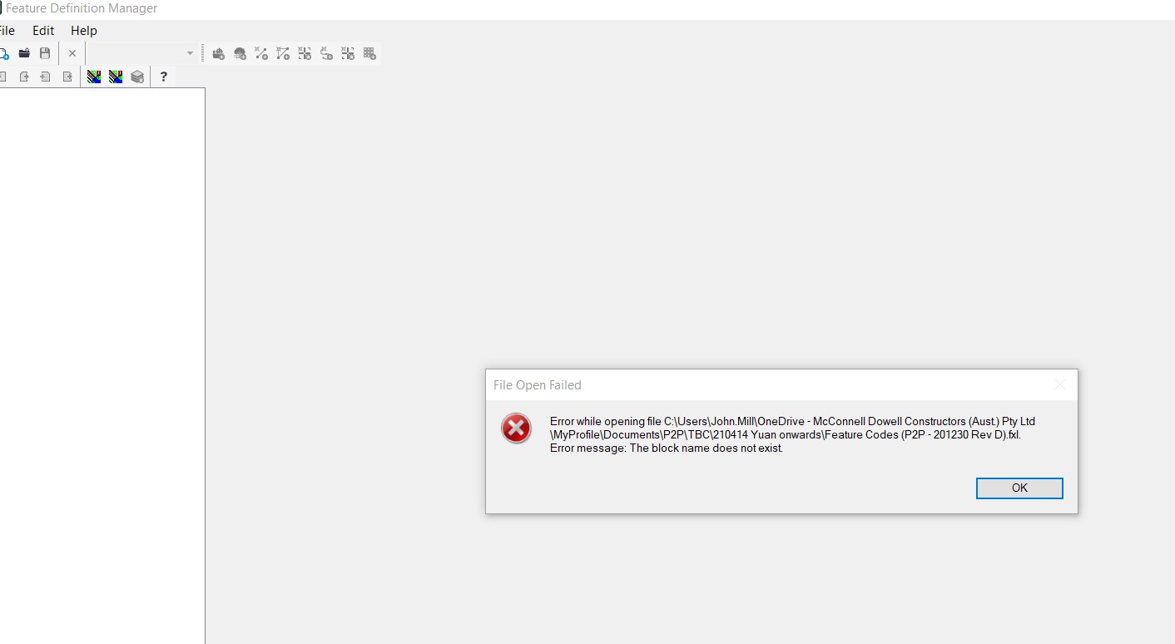Add a new line feature

[x=260, y=52]
